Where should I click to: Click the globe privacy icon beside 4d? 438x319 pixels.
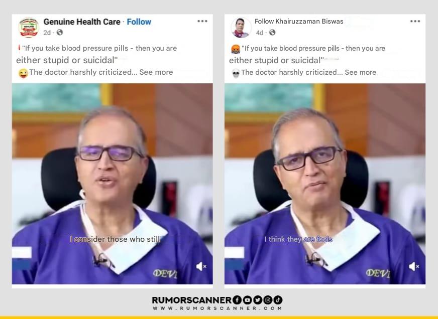pos(272,33)
